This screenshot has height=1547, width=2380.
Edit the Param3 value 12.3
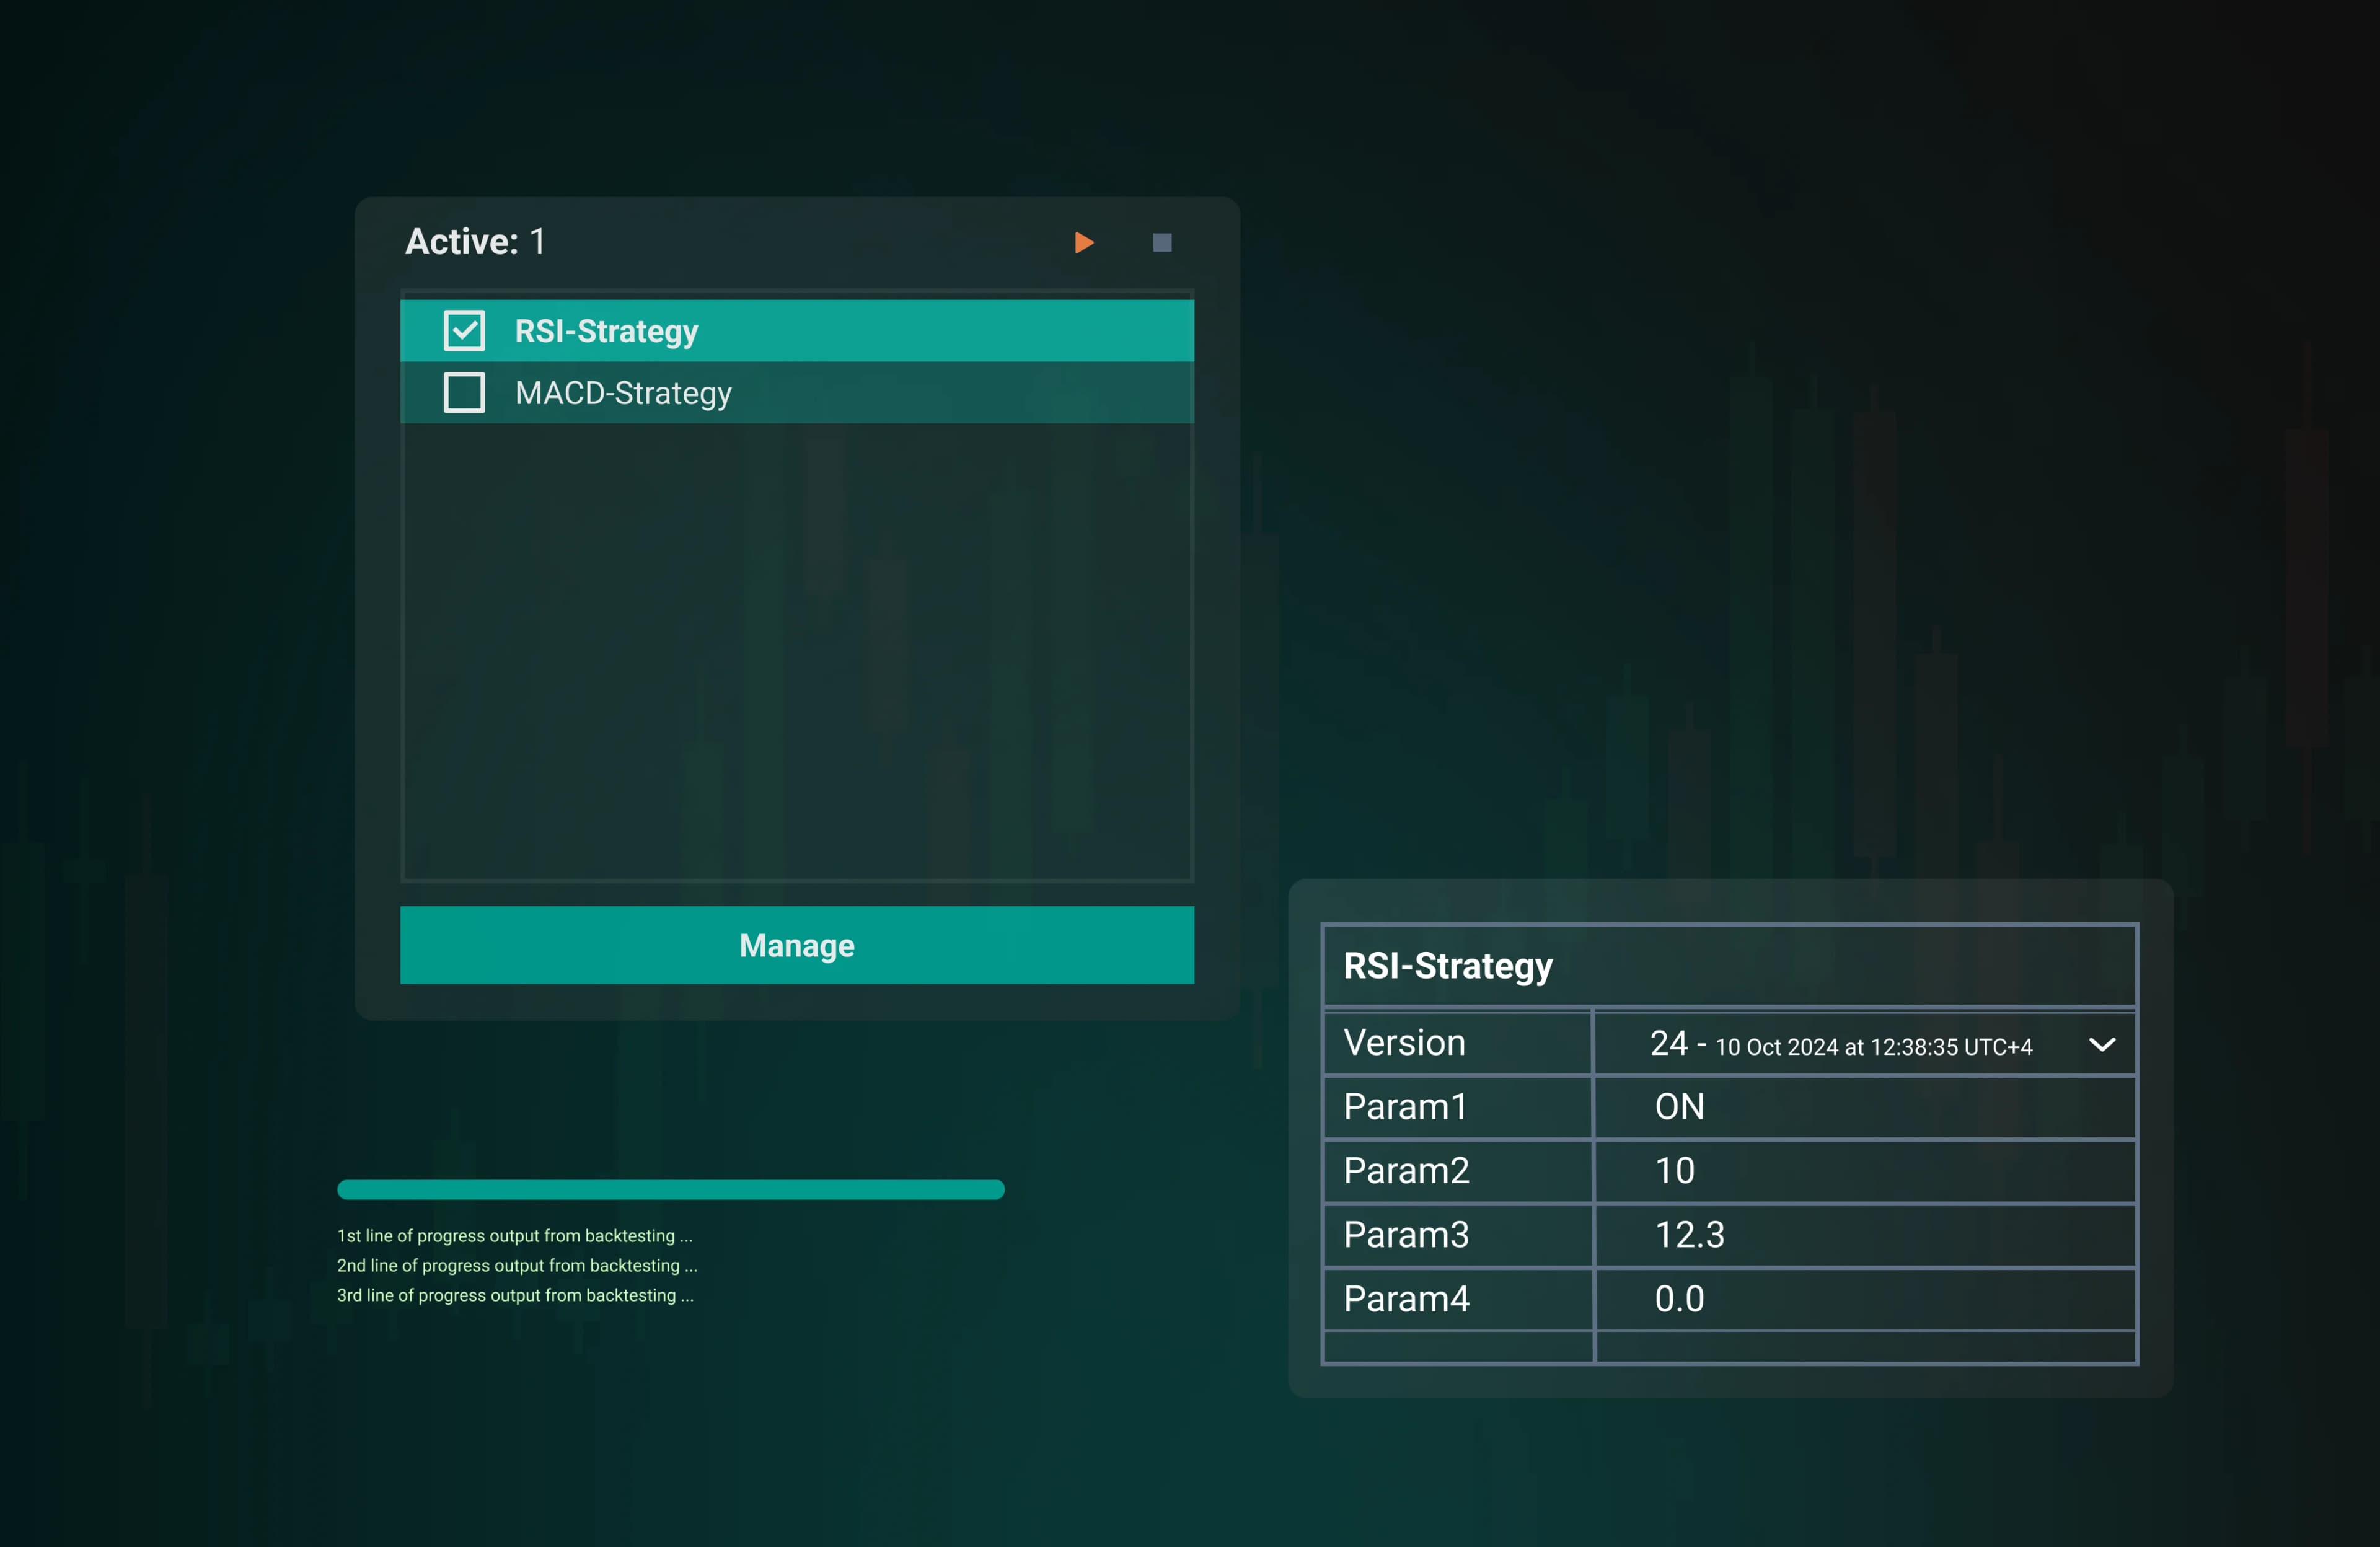point(1689,1235)
